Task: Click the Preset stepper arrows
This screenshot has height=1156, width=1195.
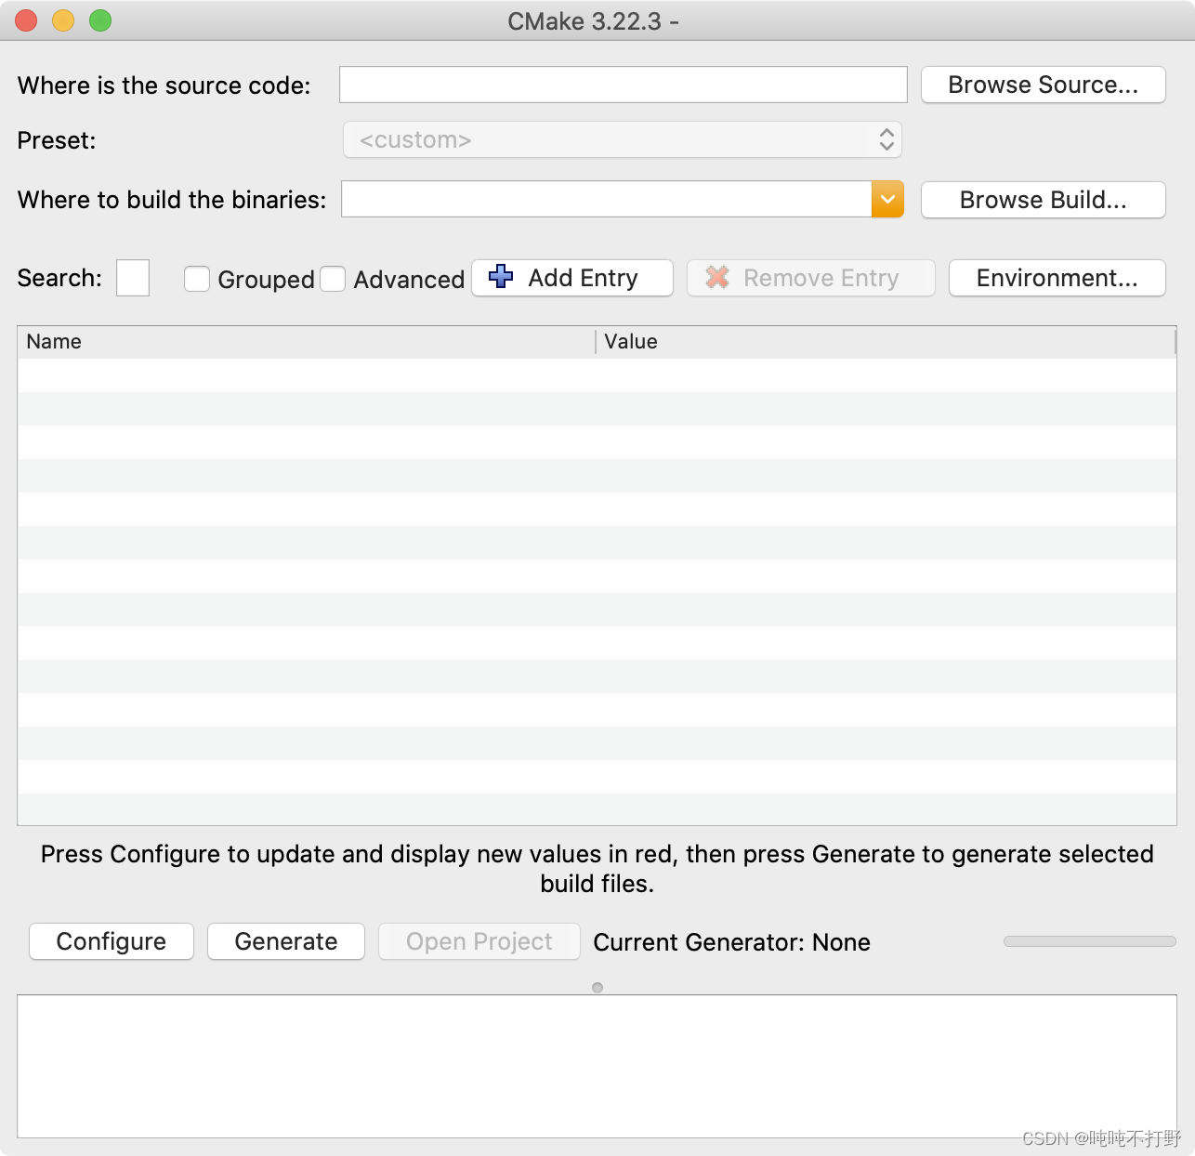Action: (x=887, y=139)
